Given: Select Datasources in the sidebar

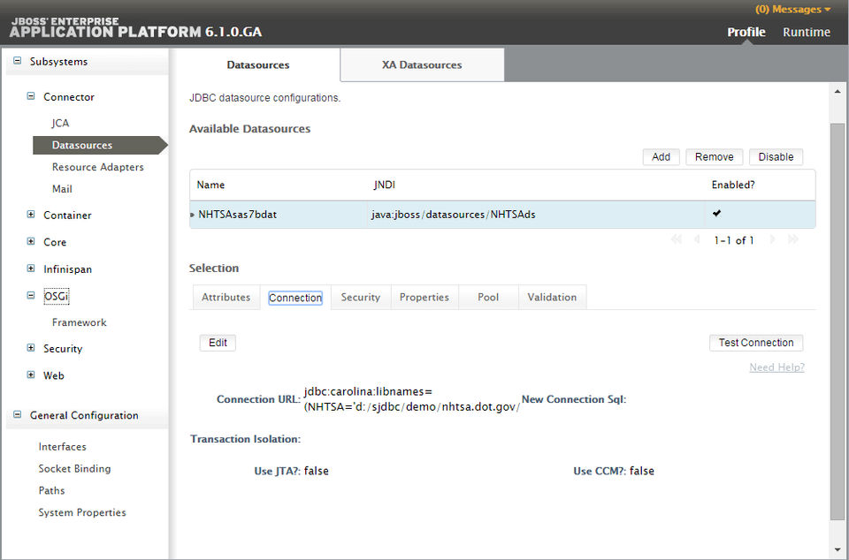Looking at the screenshot, I should [100, 145].
